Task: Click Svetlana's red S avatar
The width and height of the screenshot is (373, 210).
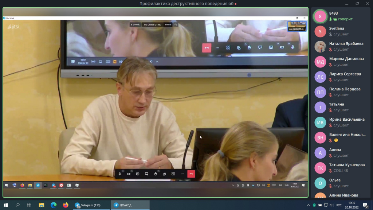Action: pyautogui.click(x=320, y=31)
